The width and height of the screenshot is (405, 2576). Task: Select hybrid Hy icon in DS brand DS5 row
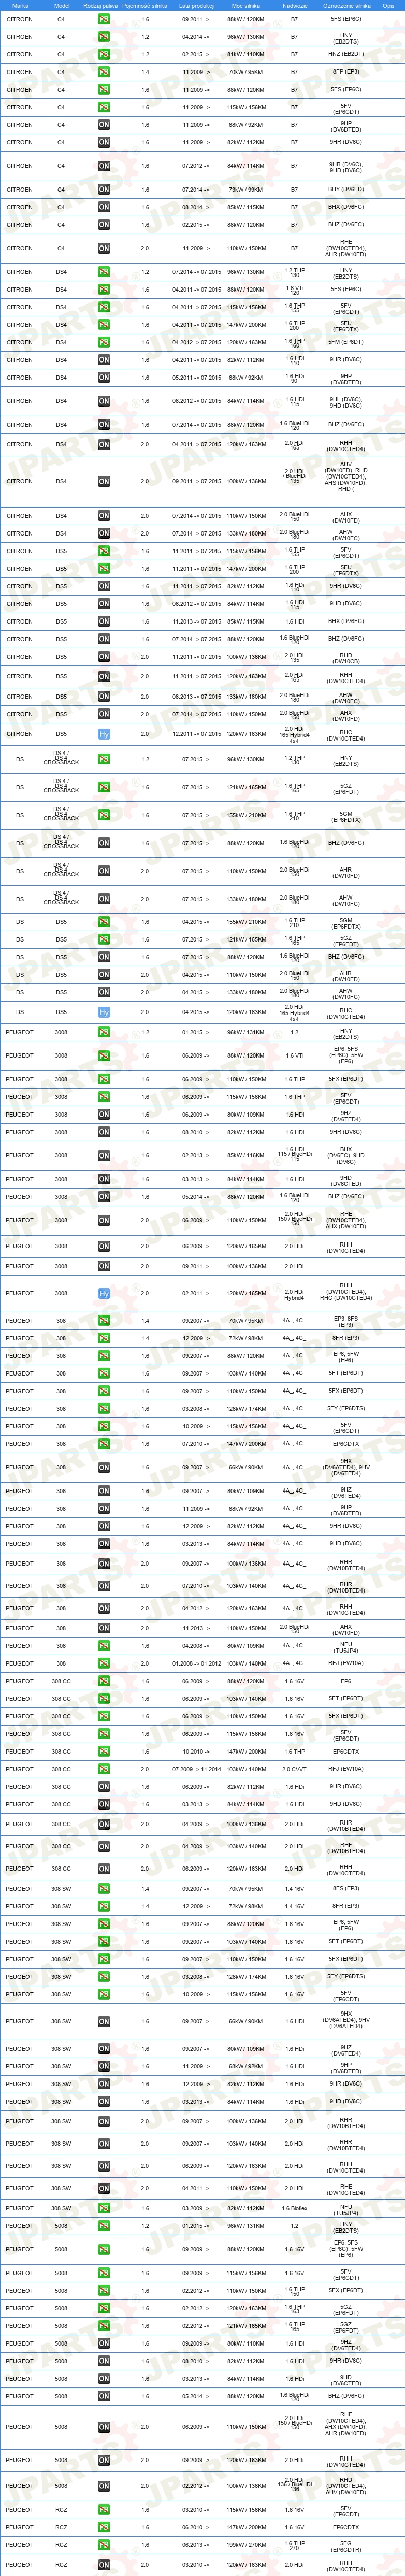click(104, 1012)
